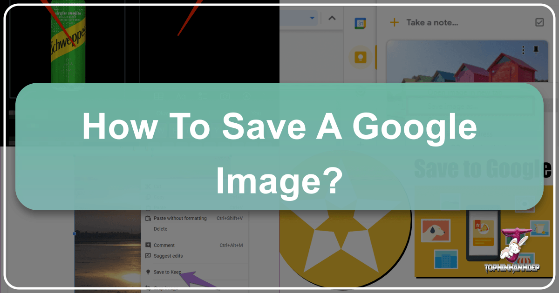The width and height of the screenshot is (559, 293).
Task: Click the plus icon beside Take a note
Action: tap(395, 22)
